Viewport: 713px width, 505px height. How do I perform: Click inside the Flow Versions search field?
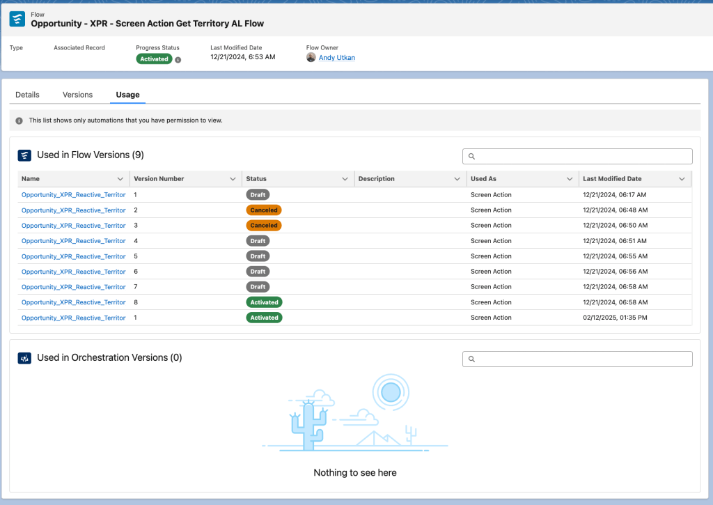click(578, 156)
